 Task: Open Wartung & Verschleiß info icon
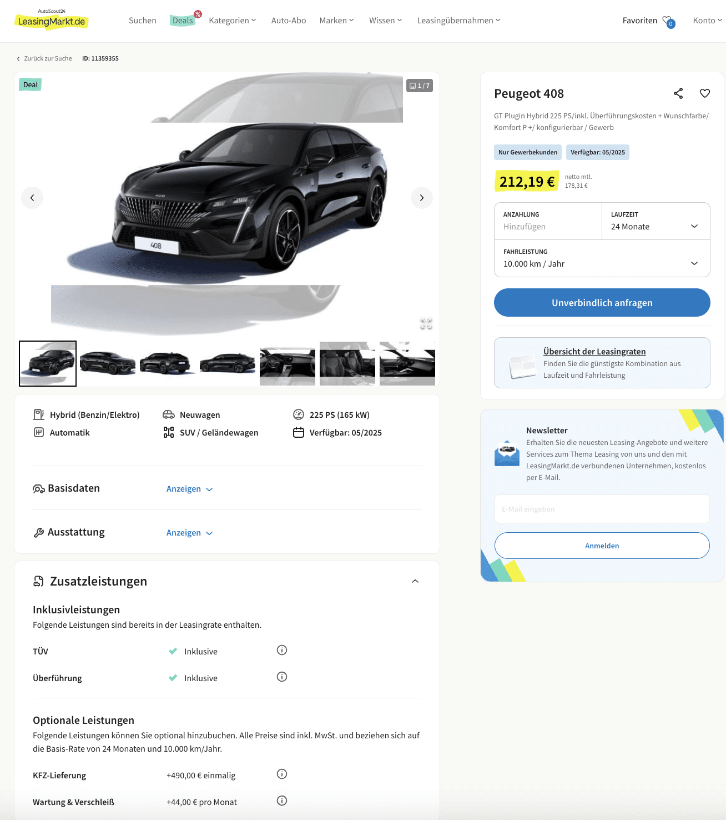click(x=282, y=801)
